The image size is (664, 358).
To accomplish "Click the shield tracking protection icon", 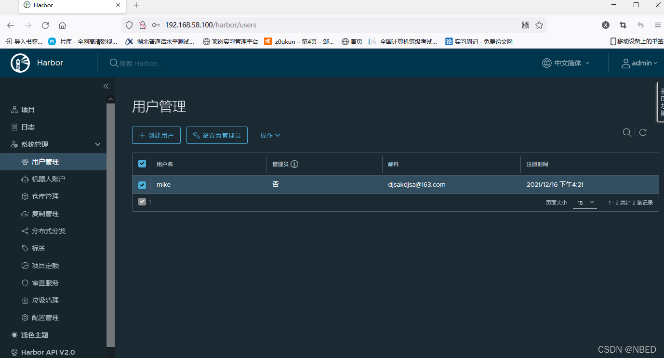I will pyautogui.click(x=129, y=25).
